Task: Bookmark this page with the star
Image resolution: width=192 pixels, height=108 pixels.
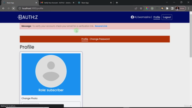Action: pos(141,8)
